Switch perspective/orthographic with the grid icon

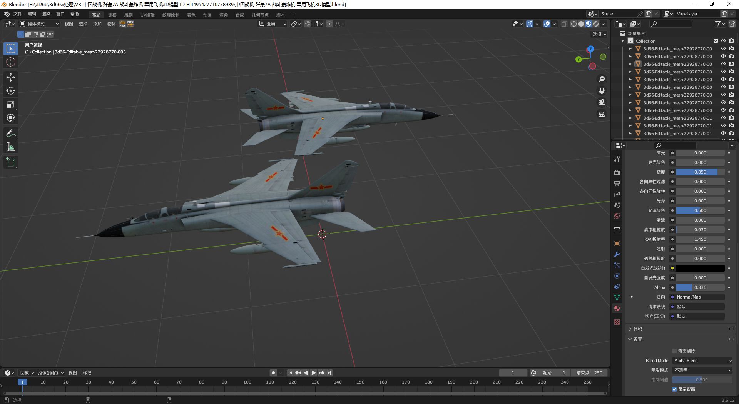click(x=602, y=114)
